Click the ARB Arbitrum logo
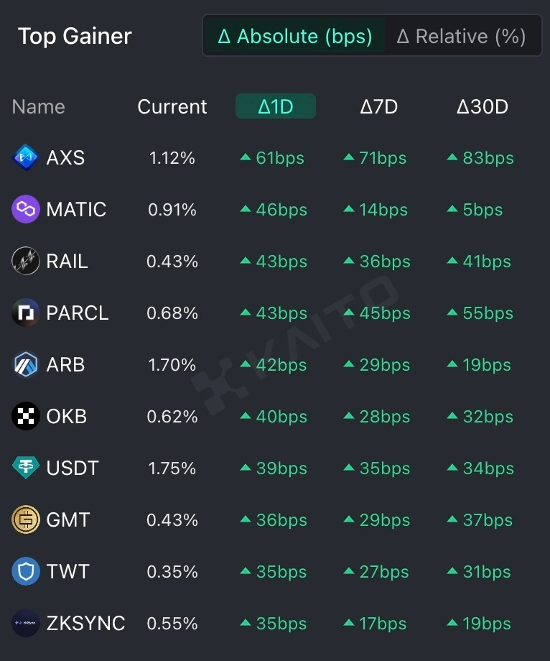Viewport: 550px width, 661px height. [26, 364]
